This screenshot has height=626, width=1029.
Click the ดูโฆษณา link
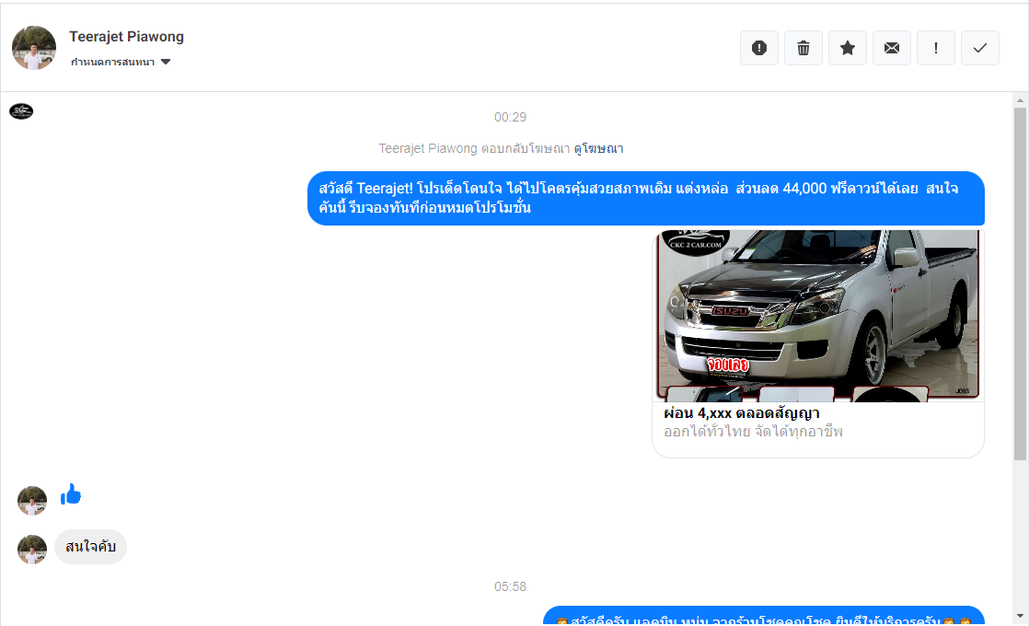coord(598,149)
